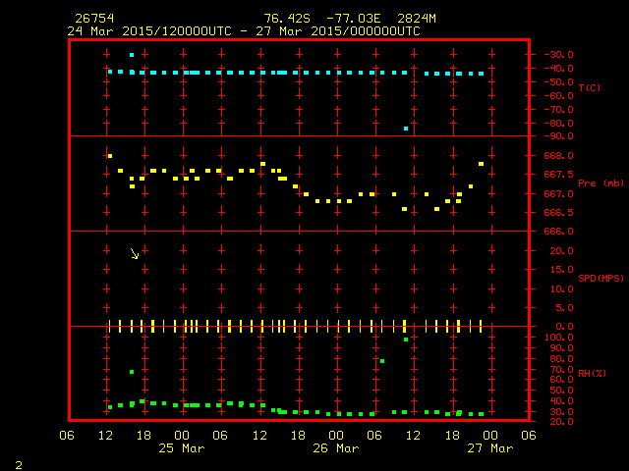Click the yellow wind direction arrow
Viewport: 629px width, 471px height.
pos(135,253)
